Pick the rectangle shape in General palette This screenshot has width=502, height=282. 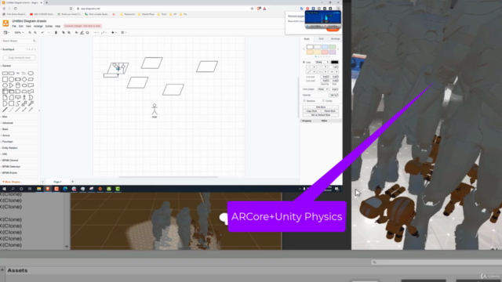5,73
